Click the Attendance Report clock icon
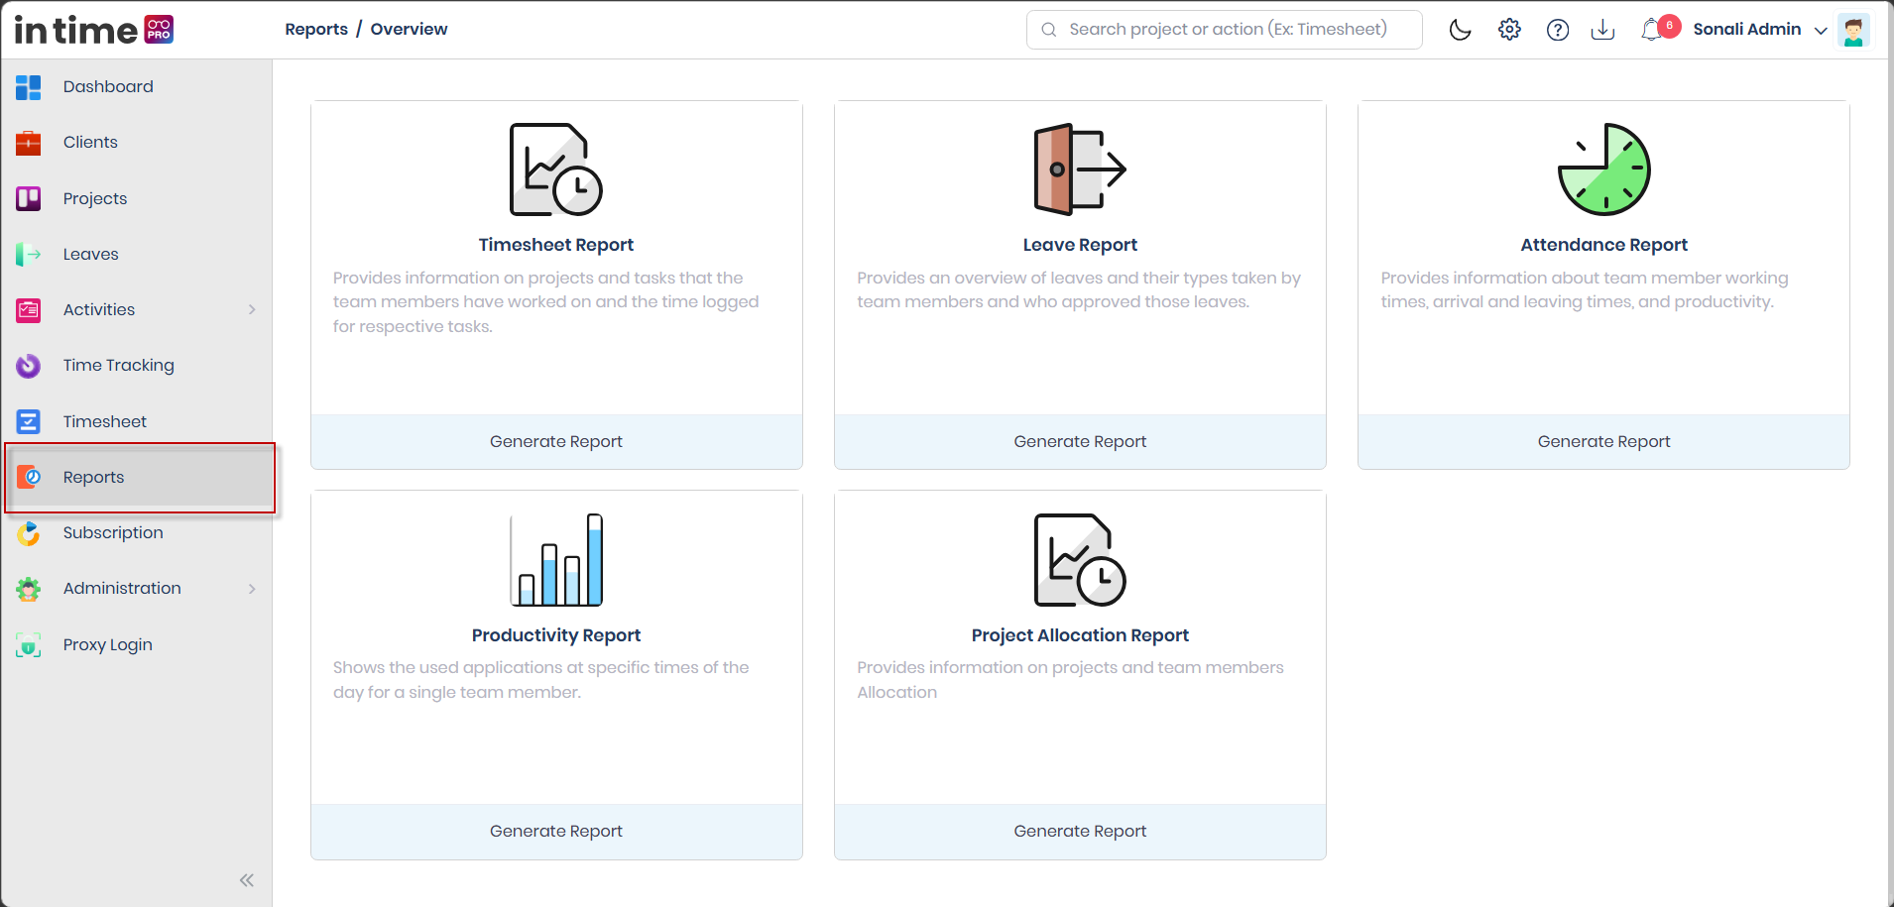1894x907 pixels. pyautogui.click(x=1603, y=170)
